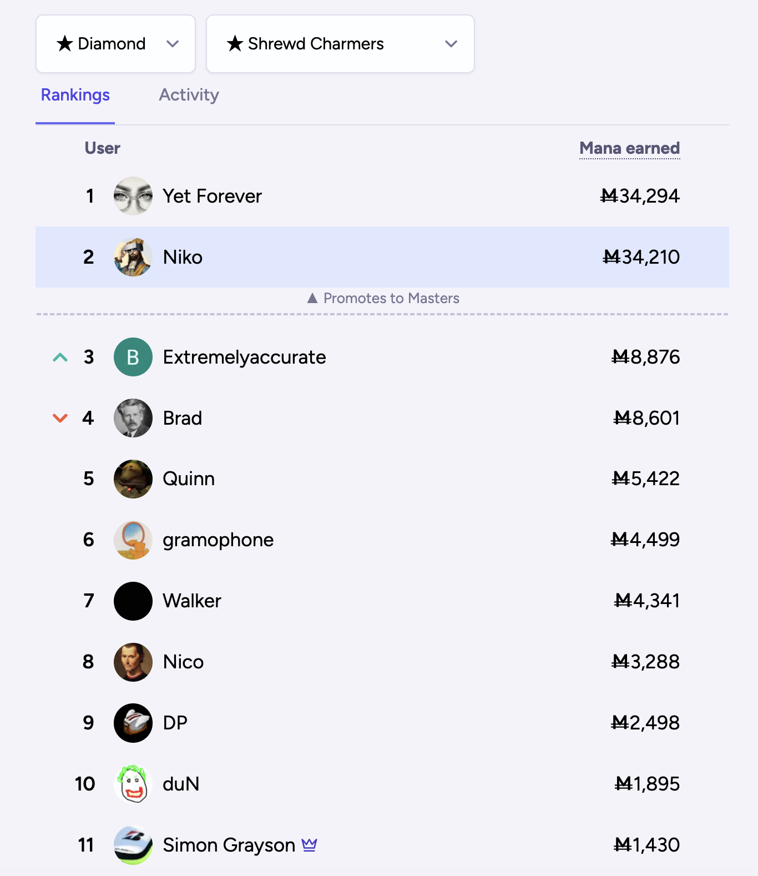Switch to the Activity tab
Screen dimensions: 758x876
coord(189,95)
